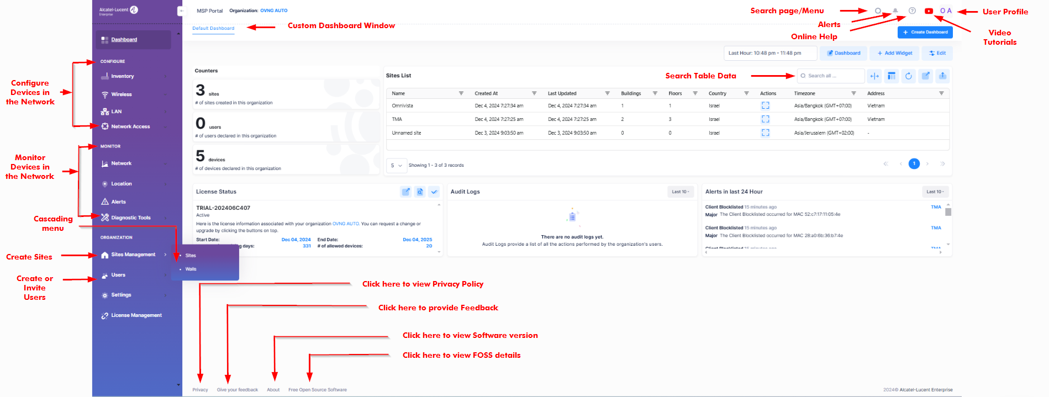1049x397 pixels.
Task: Click License Status view details icon
Action: click(420, 192)
